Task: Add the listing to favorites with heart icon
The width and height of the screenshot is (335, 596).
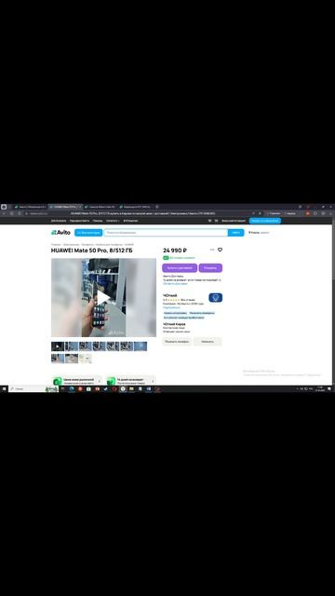Action: coord(220,250)
